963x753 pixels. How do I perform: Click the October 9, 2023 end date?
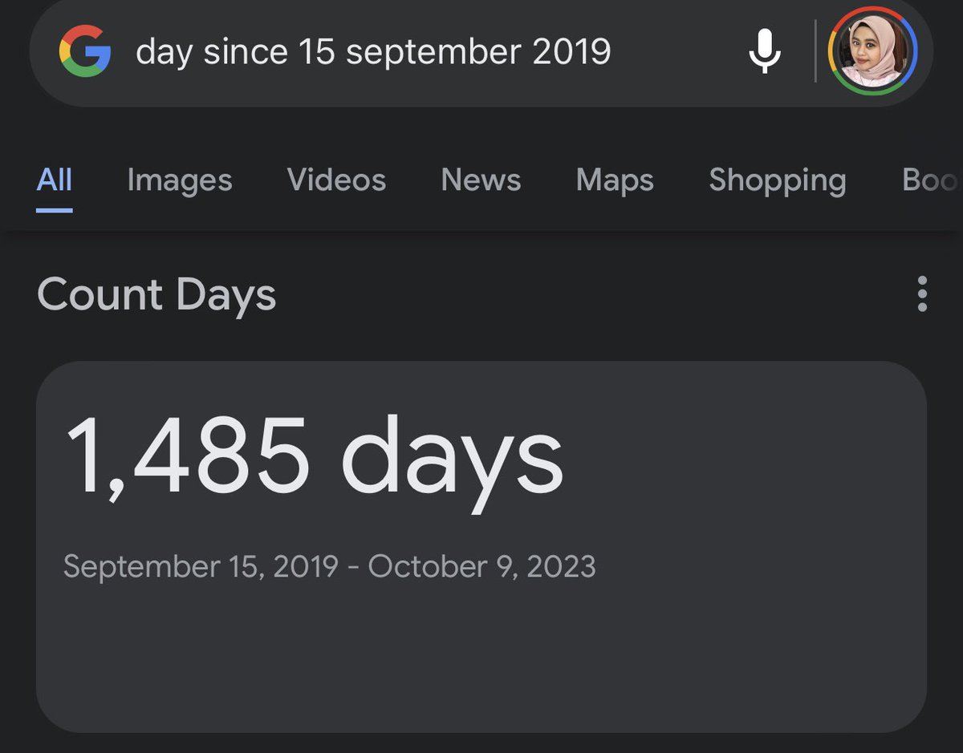tap(482, 567)
